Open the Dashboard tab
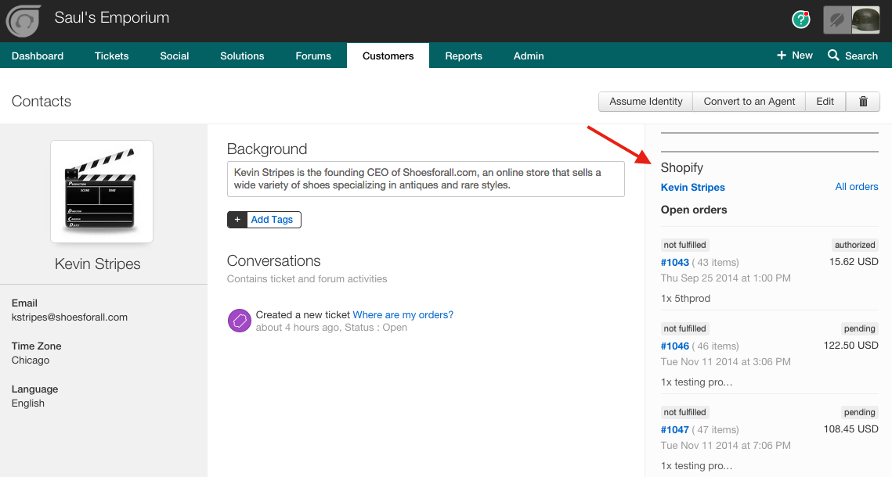892x477 pixels. (38, 56)
